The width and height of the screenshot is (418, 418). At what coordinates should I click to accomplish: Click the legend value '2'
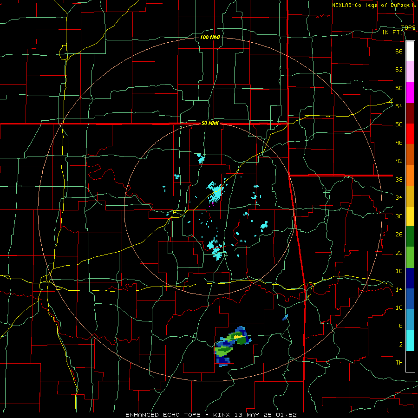(400, 345)
